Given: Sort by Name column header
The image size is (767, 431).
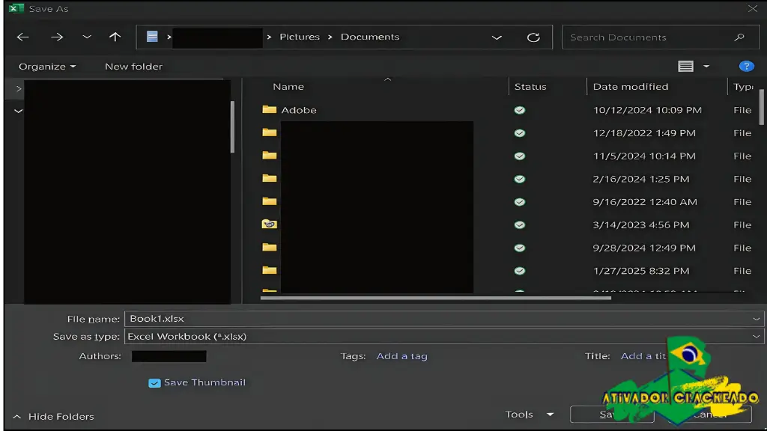Looking at the screenshot, I should (288, 87).
